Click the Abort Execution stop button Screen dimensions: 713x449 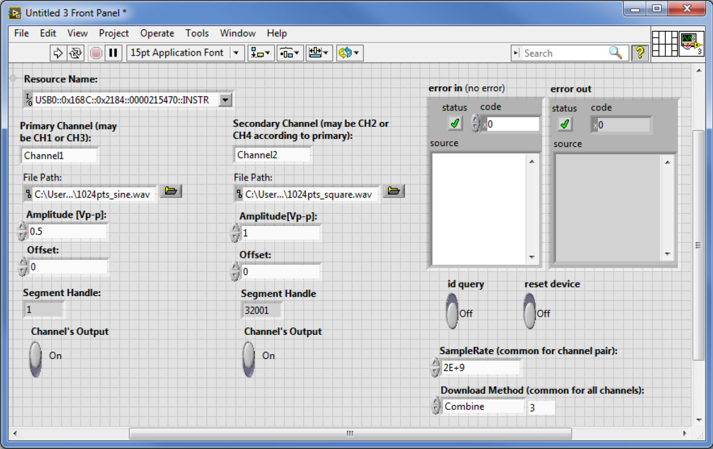[x=96, y=53]
